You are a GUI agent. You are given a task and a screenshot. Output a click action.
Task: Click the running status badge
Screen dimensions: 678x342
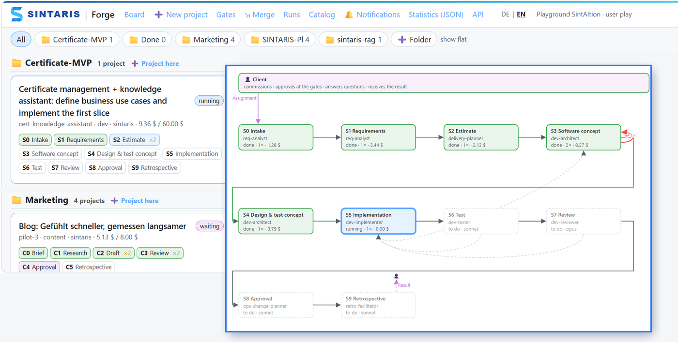click(209, 101)
